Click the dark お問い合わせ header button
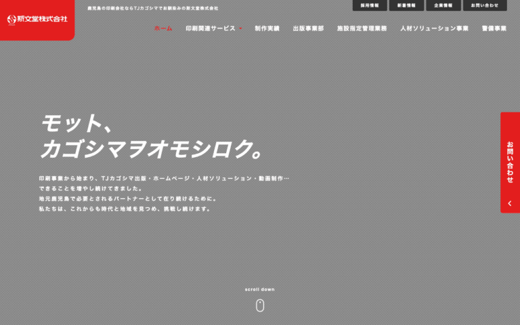Viewport: 520px width, 325px height. pos(485,5)
